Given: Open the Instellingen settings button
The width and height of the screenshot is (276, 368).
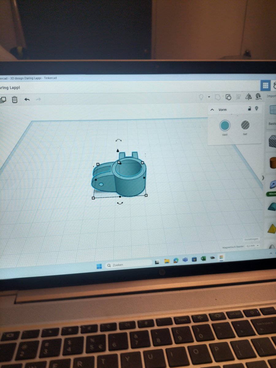Looking at the screenshot, I should tap(251, 239).
